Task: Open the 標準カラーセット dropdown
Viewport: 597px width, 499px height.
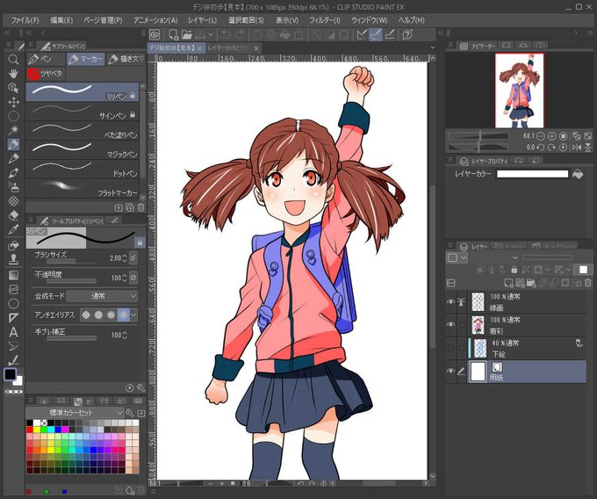Action: 75,413
